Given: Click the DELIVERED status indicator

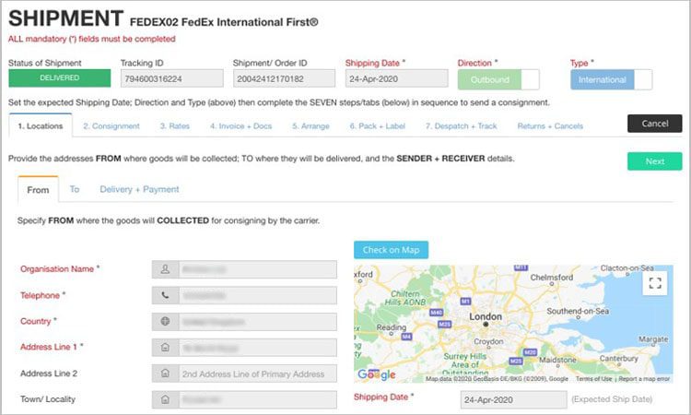Looking at the screenshot, I should tap(60, 78).
